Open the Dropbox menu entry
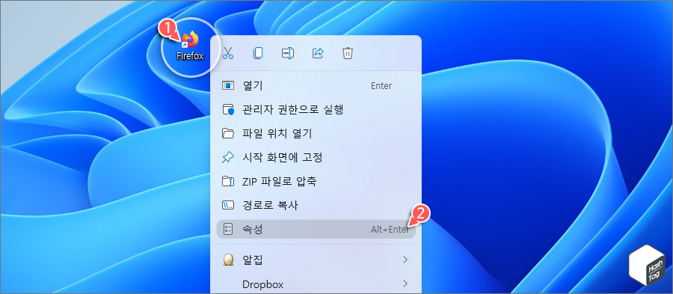The width and height of the screenshot is (673, 294). pos(316,284)
